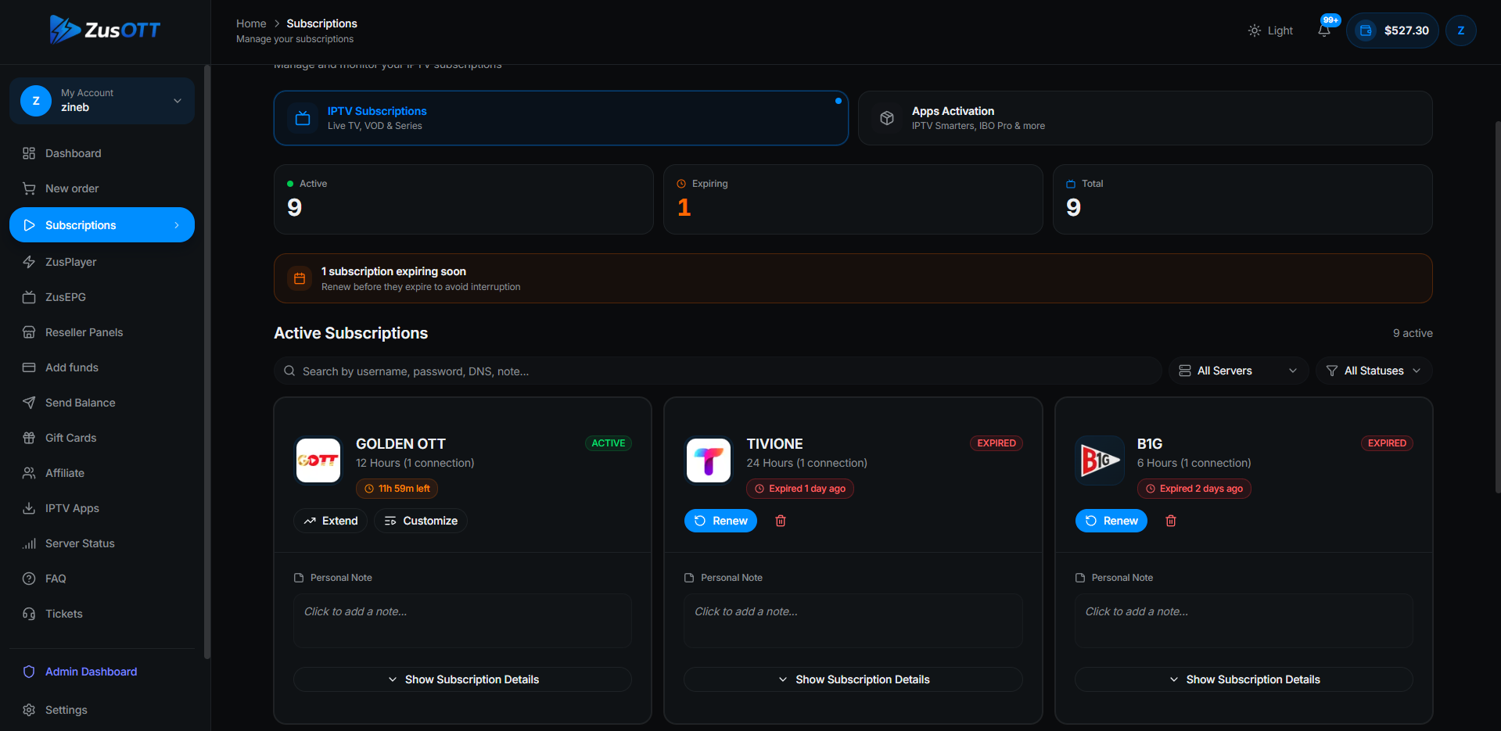
Task: Add a personal note for GOLDEN OTT
Action: 462,621
